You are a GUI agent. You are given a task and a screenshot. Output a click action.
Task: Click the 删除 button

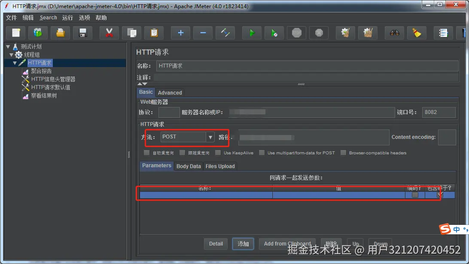point(332,244)
